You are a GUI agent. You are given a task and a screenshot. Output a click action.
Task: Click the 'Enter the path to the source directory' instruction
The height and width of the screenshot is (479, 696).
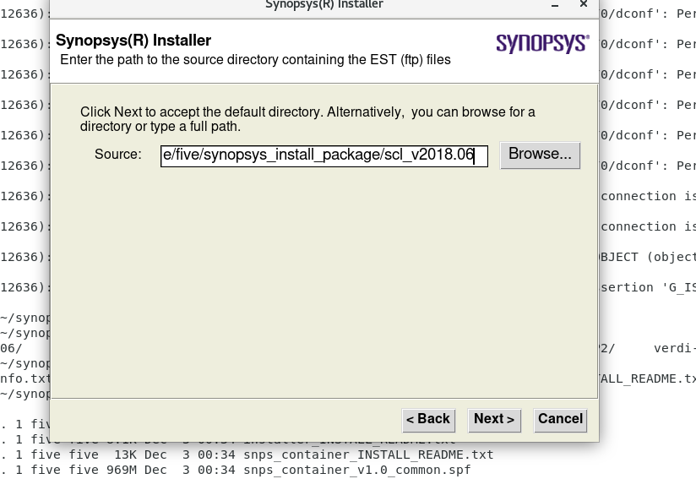point(255,59)
